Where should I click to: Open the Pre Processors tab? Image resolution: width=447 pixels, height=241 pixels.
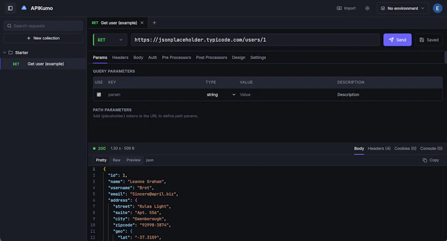pyautogui.click(x=177, y=57)
